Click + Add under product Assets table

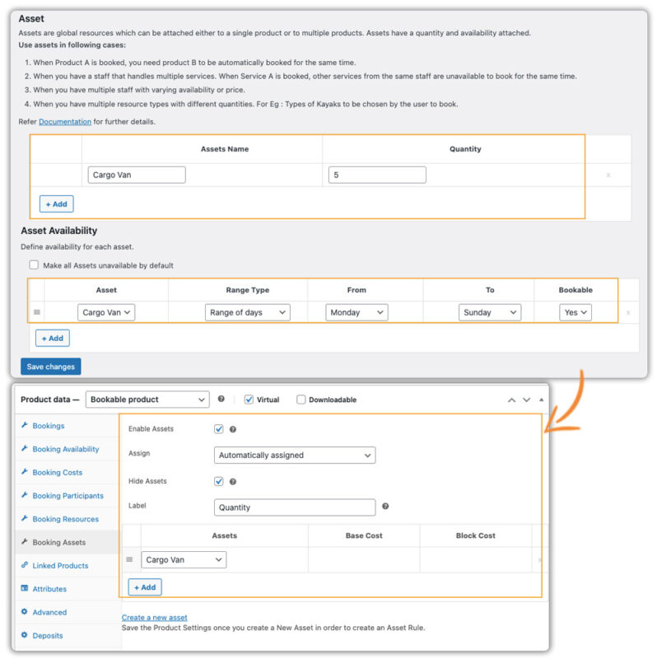coord(145,587)
